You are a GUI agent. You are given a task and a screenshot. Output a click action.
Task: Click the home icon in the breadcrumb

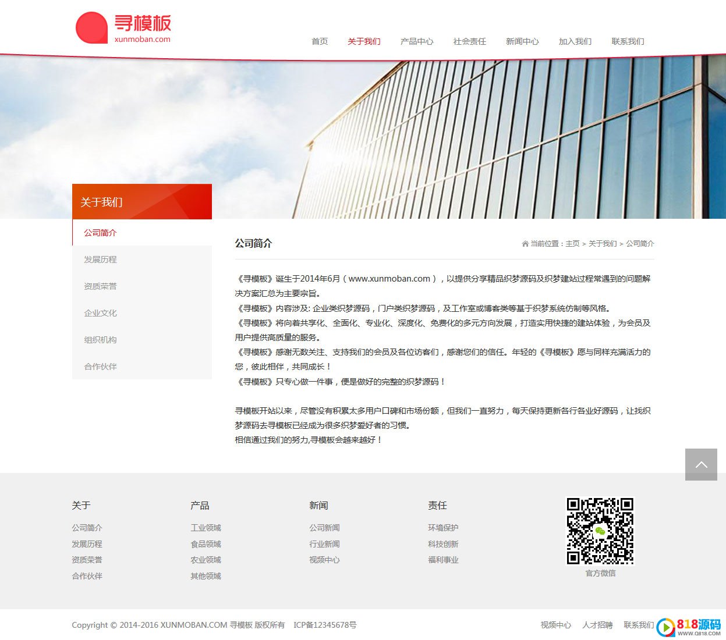click(525, 244)
